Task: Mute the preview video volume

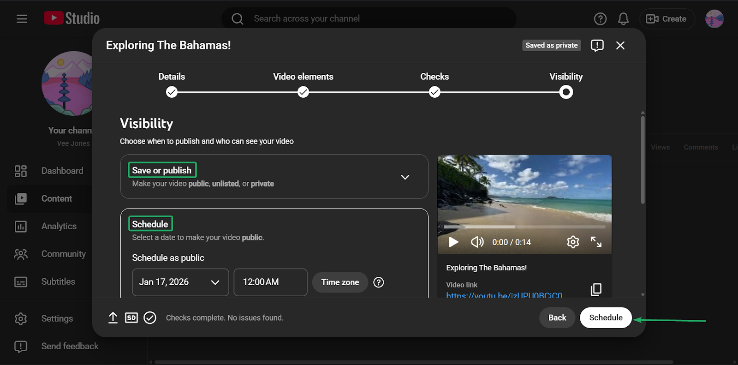Action: click(x=477, y=242)
